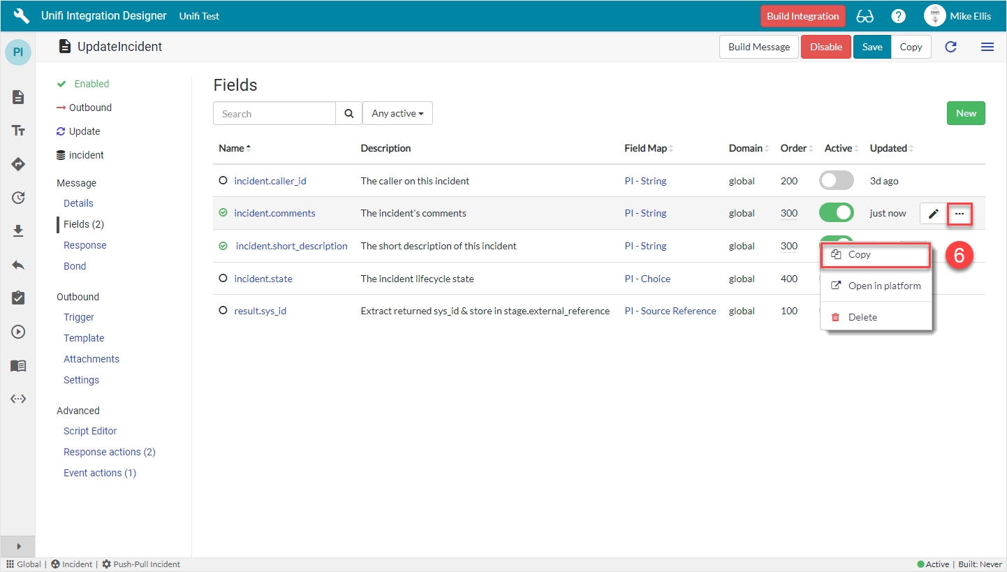Open the hamburger menu icon
The image size is (1007, 572).
(x=987, y=47)
